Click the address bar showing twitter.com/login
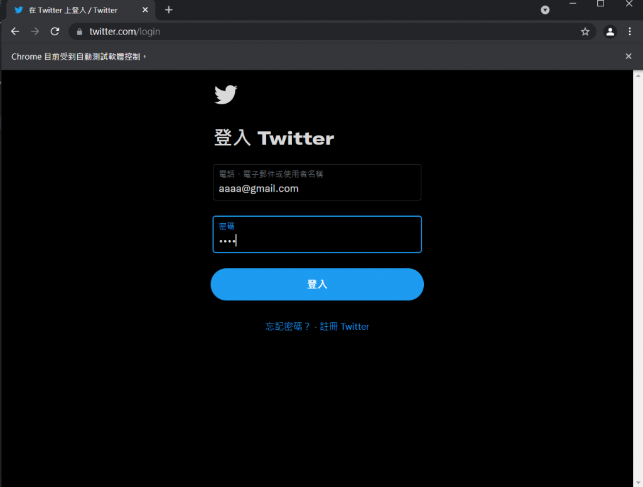643x487 pixels. coord(332,31)
